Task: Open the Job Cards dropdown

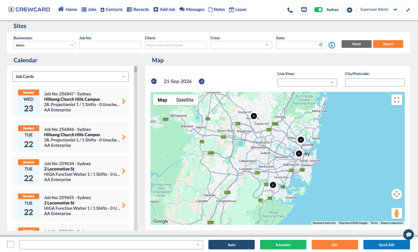Action: coord(71,77)
